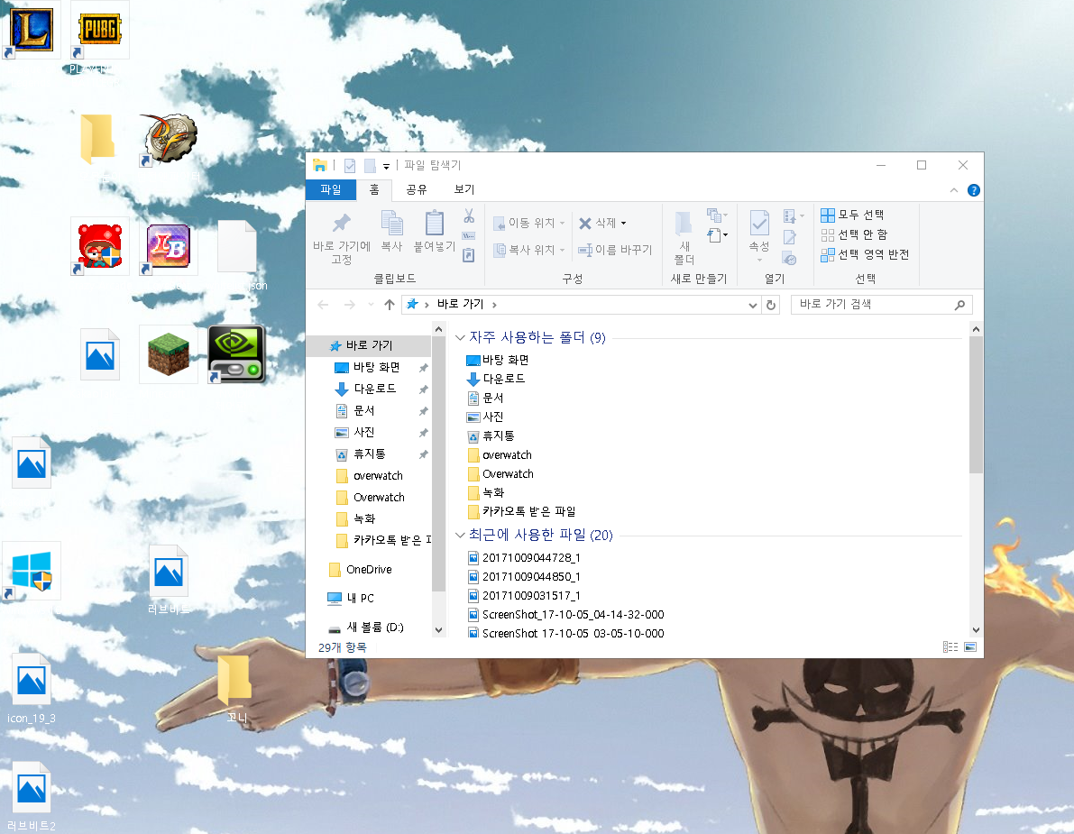Select the Minecraft grass block desktop icon

pyautogui.click(x=169, y=354)
